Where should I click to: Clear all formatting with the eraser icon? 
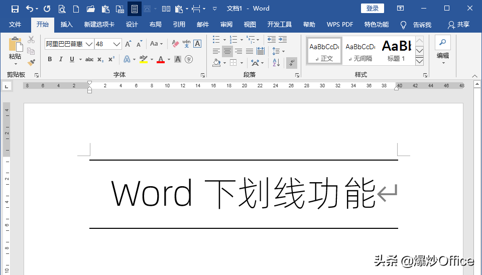(x=175, y=44)
